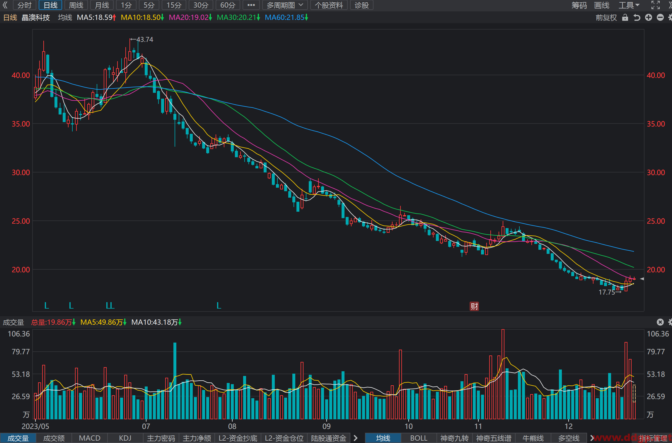Open the 个股资料 stock info button

(329, 5)
